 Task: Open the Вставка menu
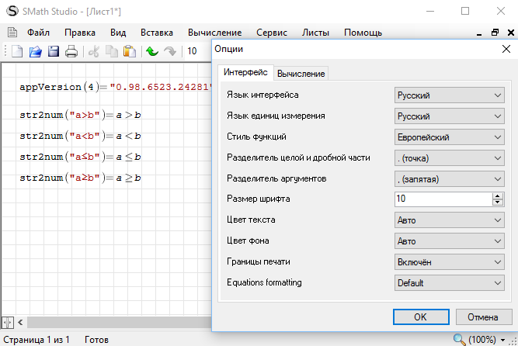(x=157, y=33)
